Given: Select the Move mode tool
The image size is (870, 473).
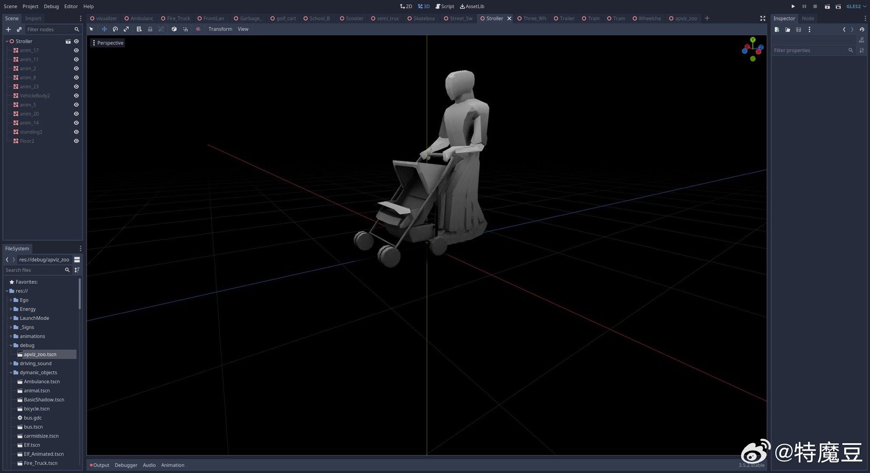Looking at the screenshot, I should pyautogui.click(x=104, y=29).
